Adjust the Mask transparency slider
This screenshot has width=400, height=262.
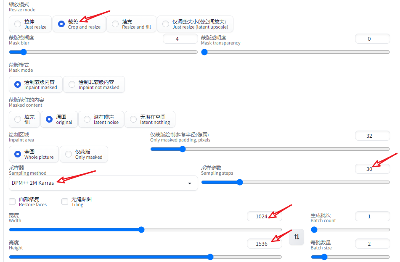pos(295,52)
